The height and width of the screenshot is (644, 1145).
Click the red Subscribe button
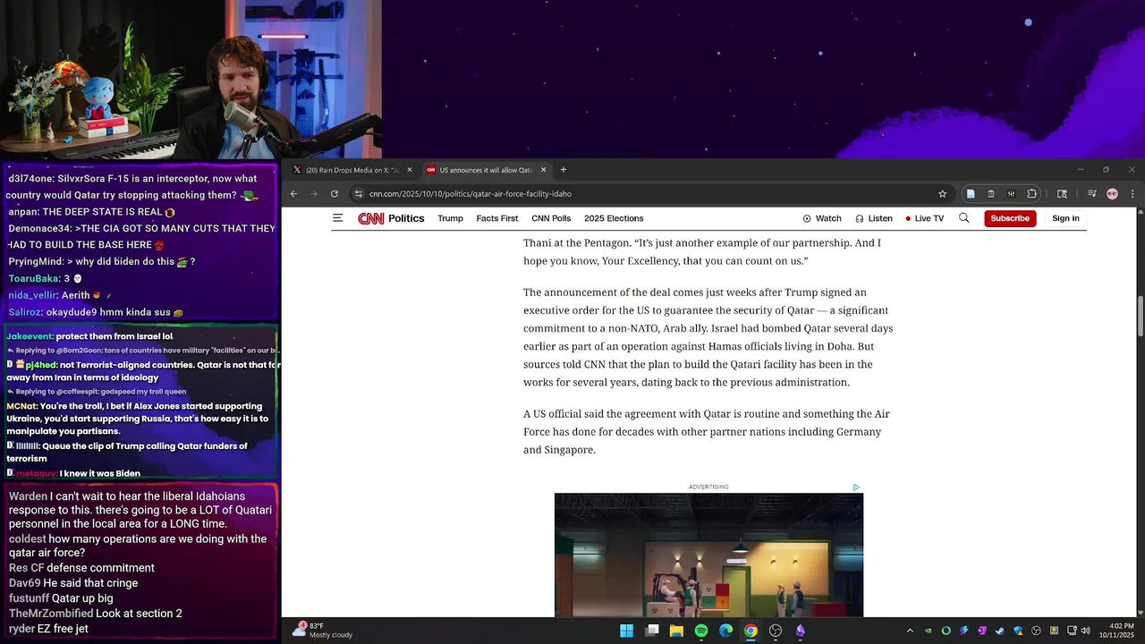(1010, 218)
